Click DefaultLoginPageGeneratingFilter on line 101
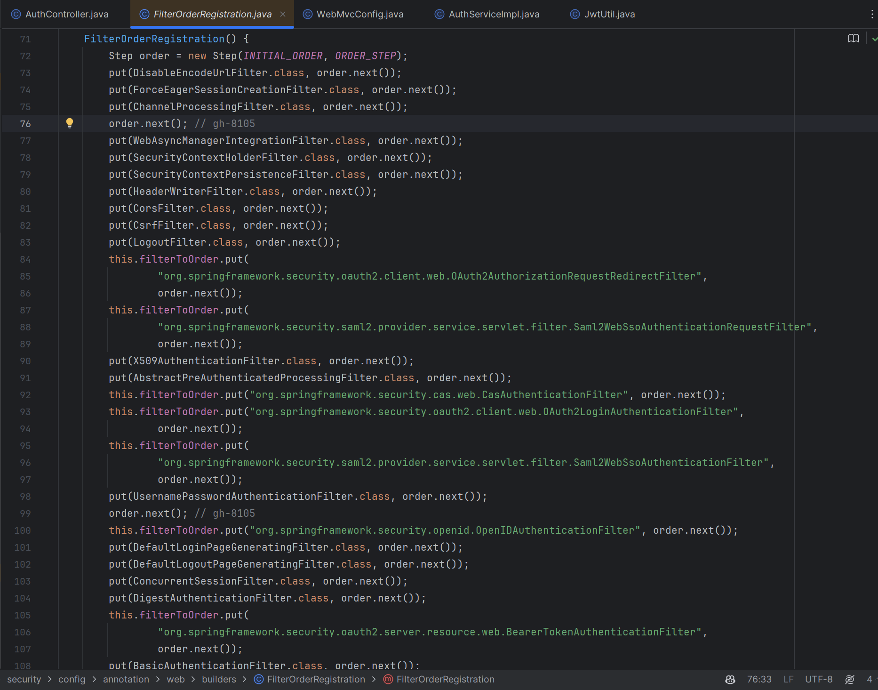Screen dimensions: 878x690 231,547
